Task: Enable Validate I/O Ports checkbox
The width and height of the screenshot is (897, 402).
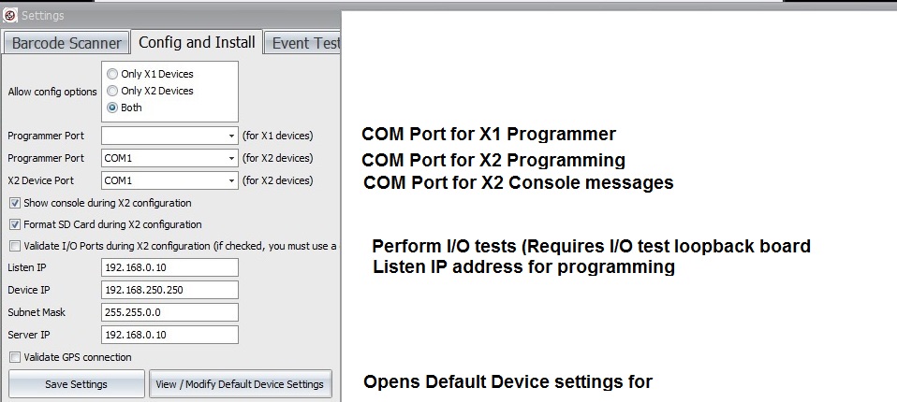Action: pyautogui.click(x=15, y=247)
